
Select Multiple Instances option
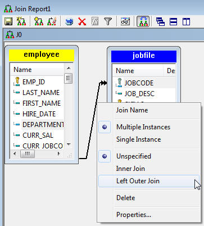pyautogui.click(x=143, y=127)
